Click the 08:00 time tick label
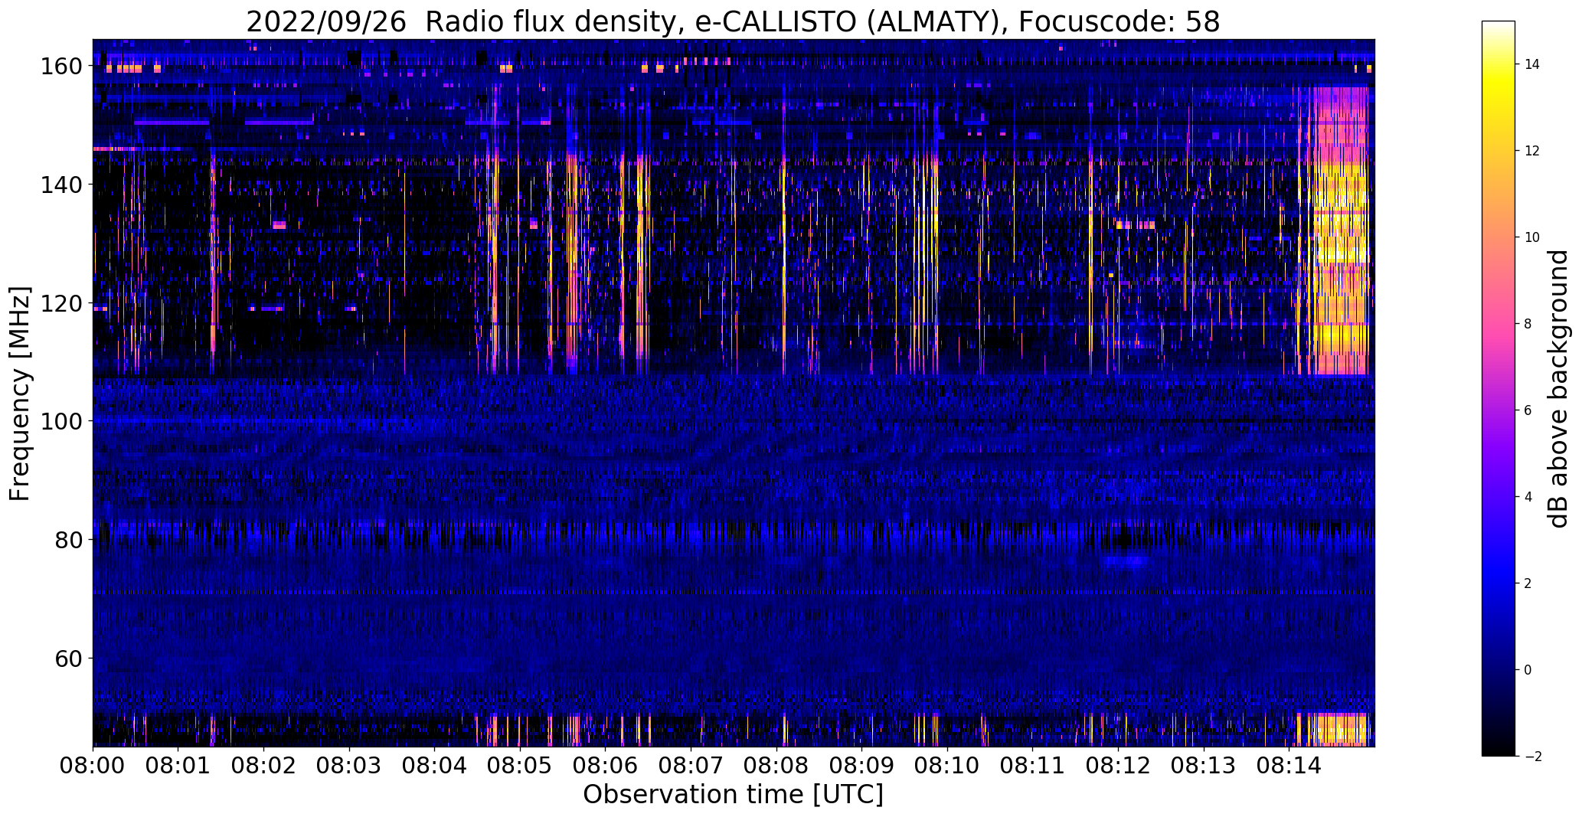This screenshot has height=817, width=1582. [93, 766]
